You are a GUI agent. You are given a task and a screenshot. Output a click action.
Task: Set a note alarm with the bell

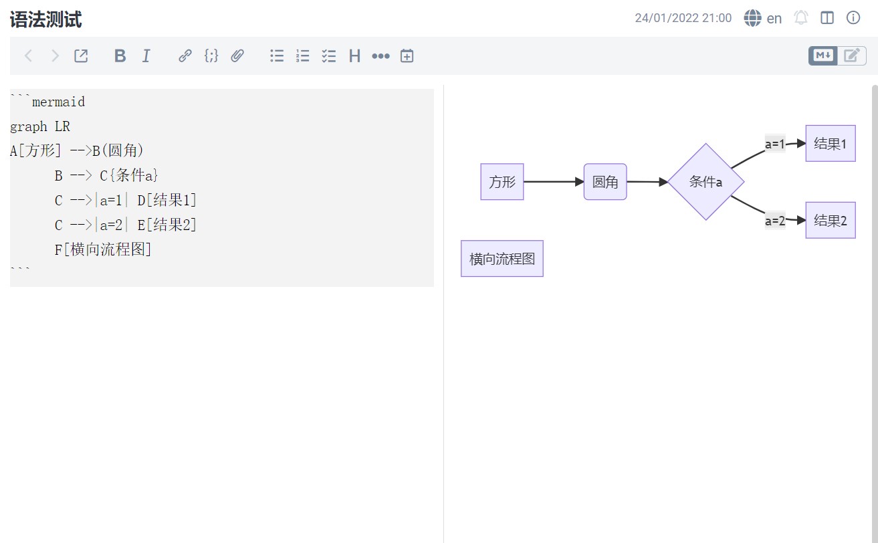point(801,18)
